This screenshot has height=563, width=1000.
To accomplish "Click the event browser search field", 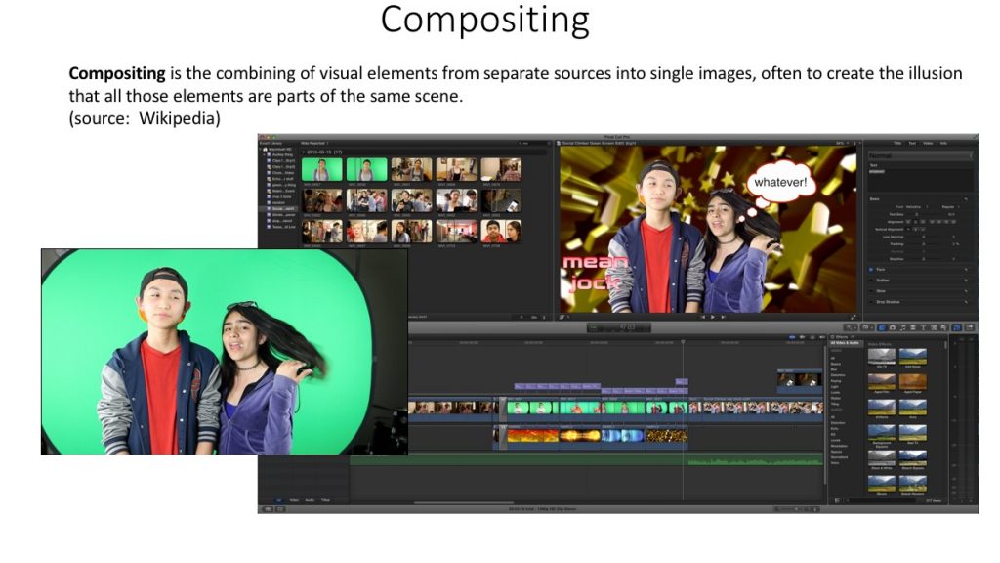I will coord(533,143).
